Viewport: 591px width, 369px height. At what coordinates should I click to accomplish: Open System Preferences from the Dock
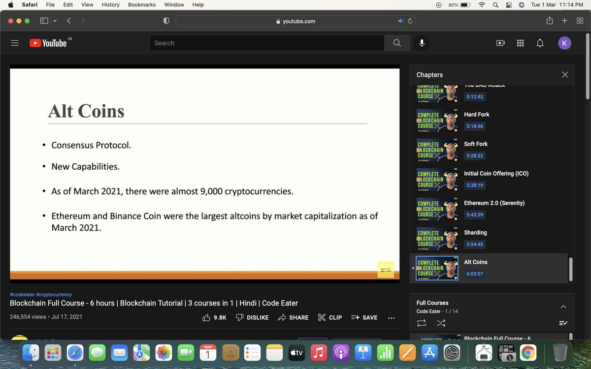pos(452,352)
